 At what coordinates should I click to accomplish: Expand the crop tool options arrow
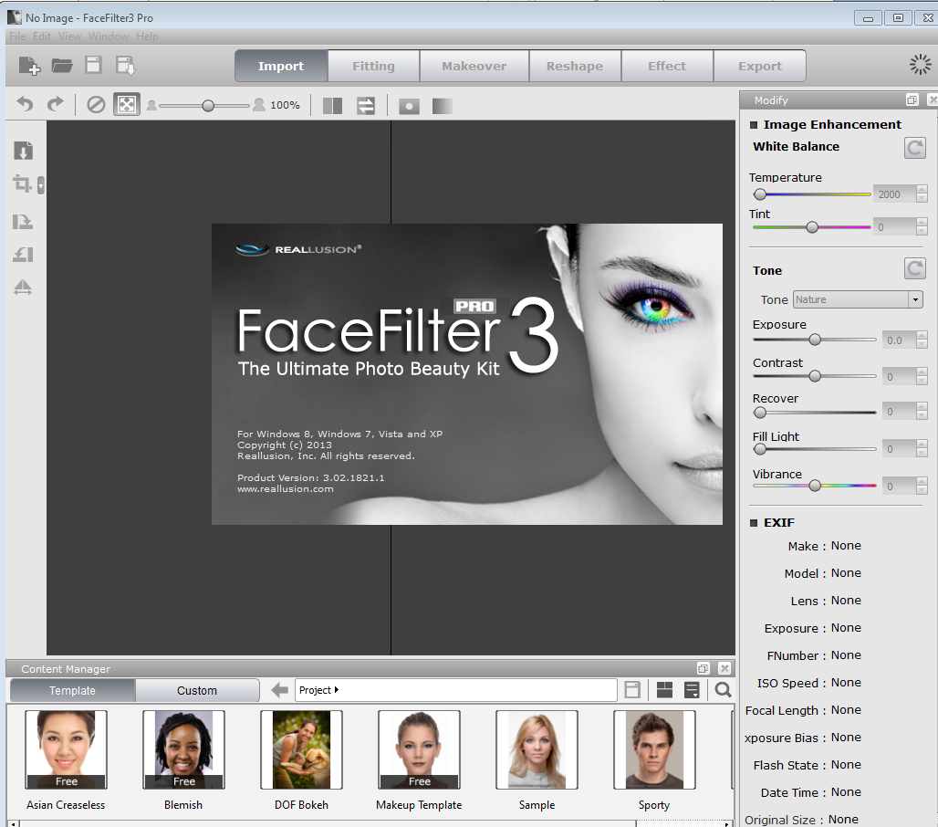pyautogui.click(x=41, y=185)
